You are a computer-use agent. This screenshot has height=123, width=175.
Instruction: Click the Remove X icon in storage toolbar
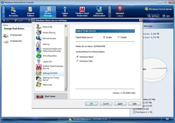pos(29,20)
